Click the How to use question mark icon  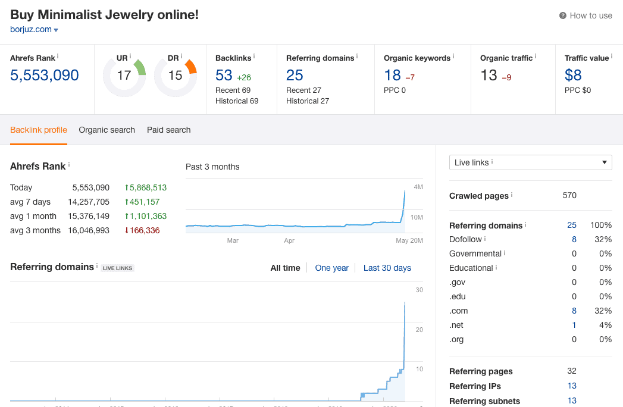563,15
